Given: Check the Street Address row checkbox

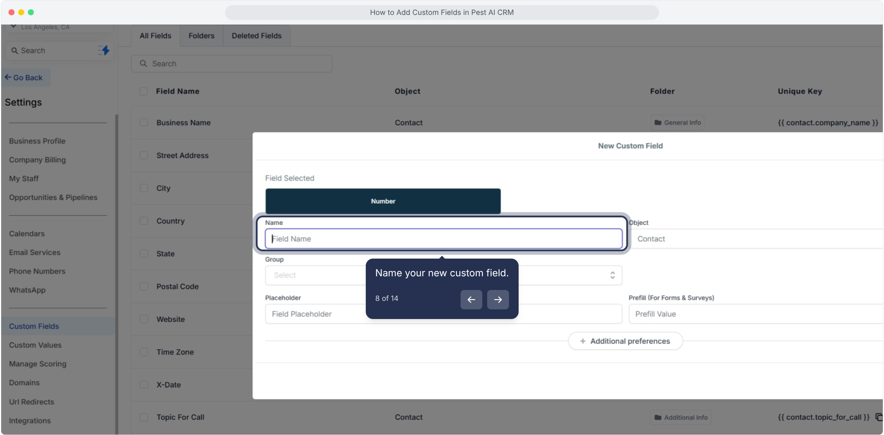Looking at the screenshot, I should coord(144,155).
